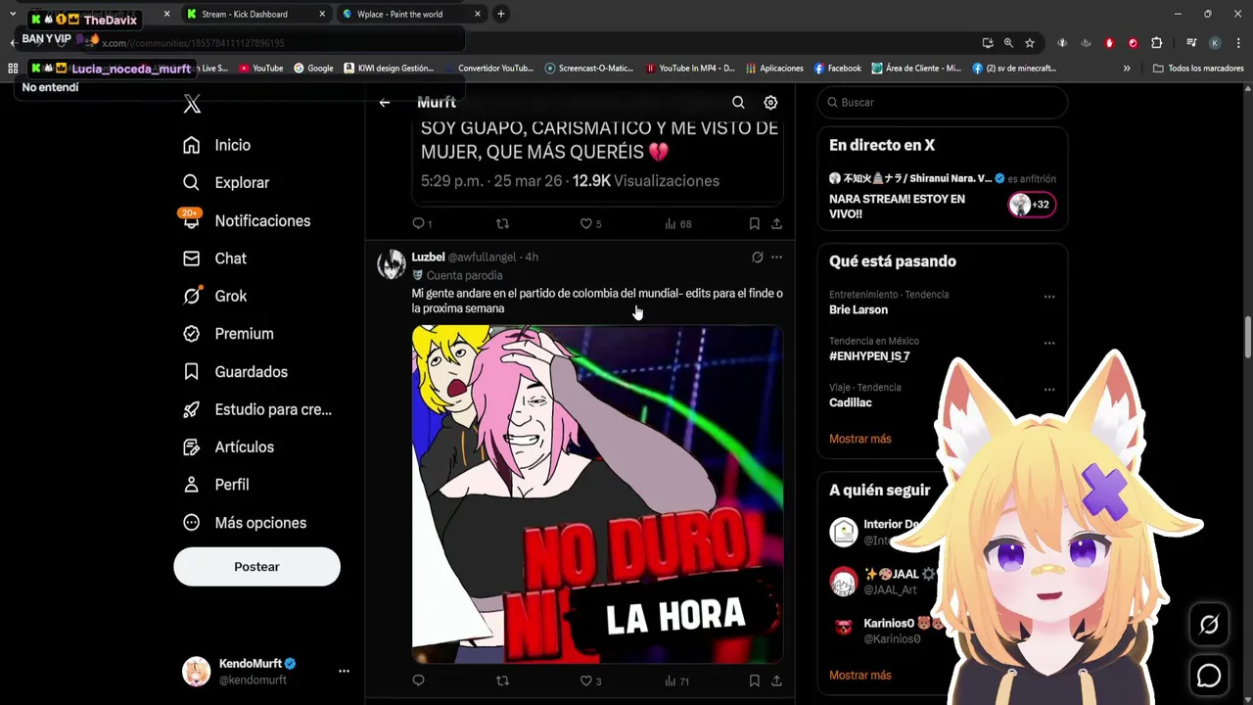Click the Buscar search field
Viewport: 1253px width, 705px height.
coord(943,103)
